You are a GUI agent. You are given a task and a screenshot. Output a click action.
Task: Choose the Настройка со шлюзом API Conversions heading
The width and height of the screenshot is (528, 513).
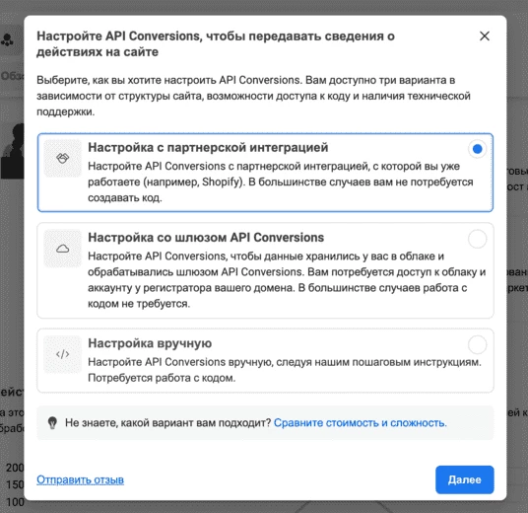click(206, 238)
